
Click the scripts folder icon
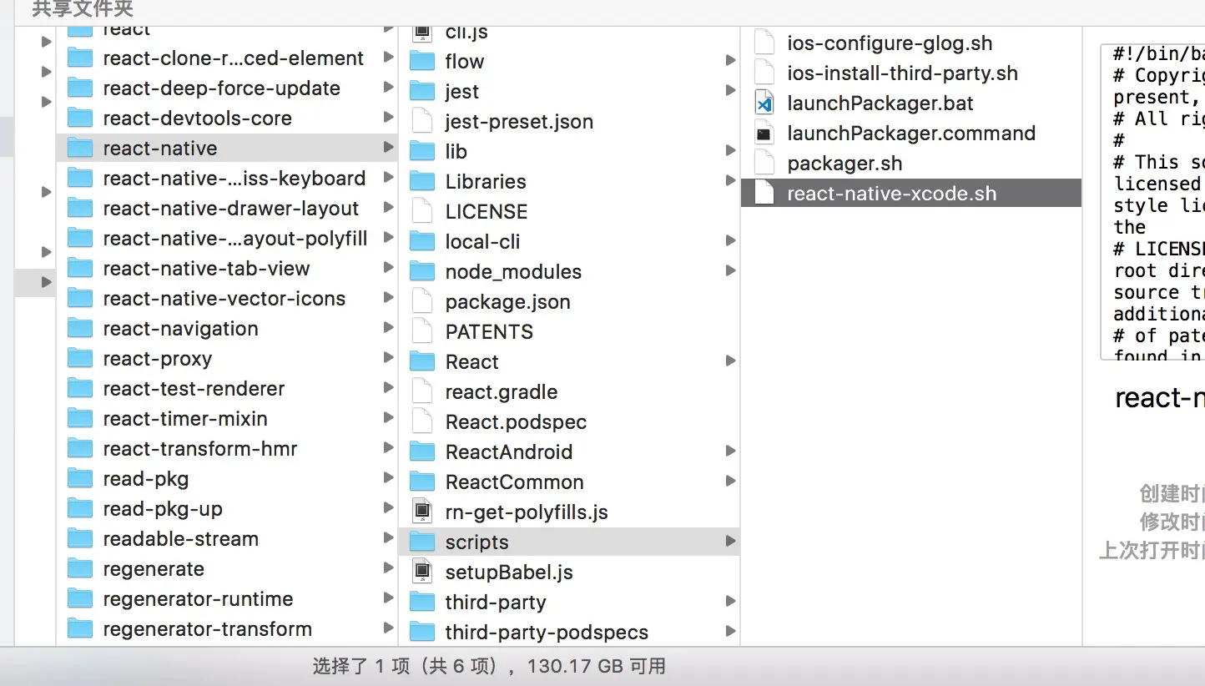pos(423,542)
